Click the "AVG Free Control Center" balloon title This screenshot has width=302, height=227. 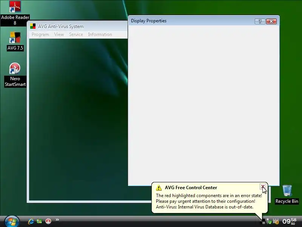click(x=191, y=188)
